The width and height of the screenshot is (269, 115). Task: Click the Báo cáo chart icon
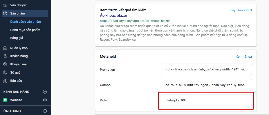pos(5,81)
